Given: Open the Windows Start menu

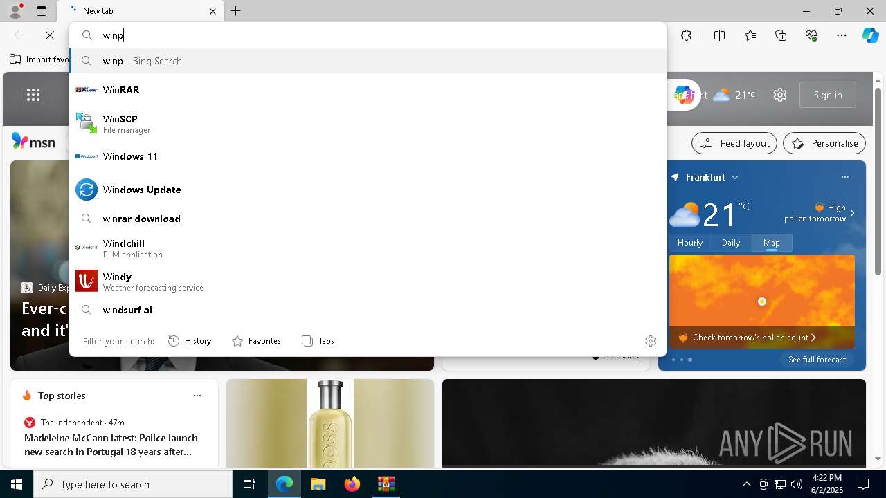Looking at the screenshot, I should click(x=17, y=484).
